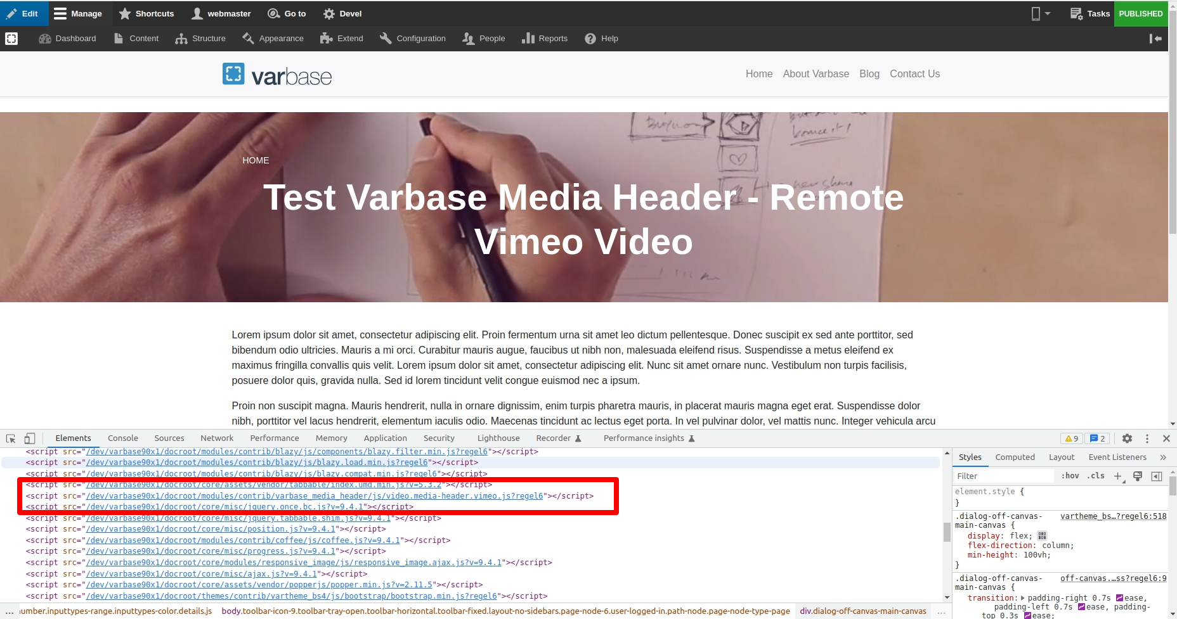Switch to the Application tab
1177x619 pixels.
[386, 438]
